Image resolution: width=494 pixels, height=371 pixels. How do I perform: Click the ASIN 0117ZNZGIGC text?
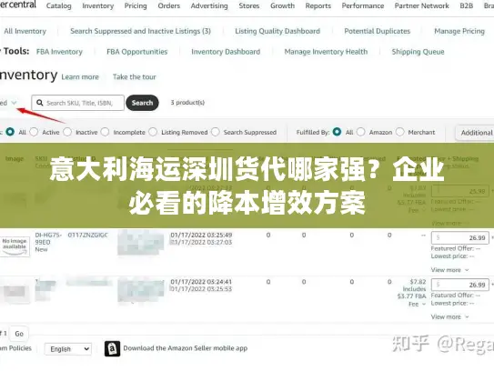(x=88, y=235)
